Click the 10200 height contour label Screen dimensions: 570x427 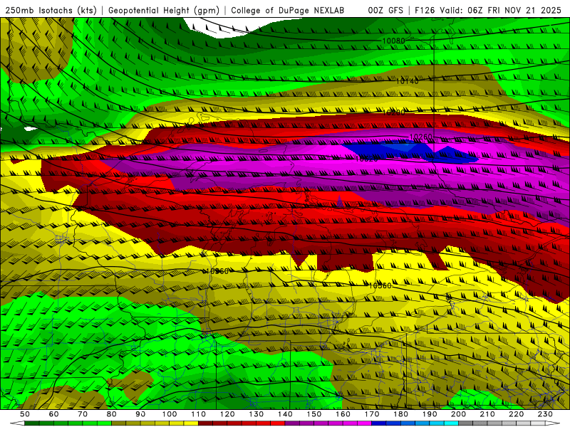tap(393, 112)
